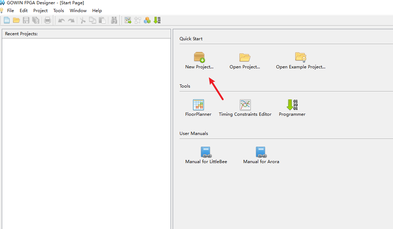
Task: Open the Arora manual book icon
Action: pos(261,152)
